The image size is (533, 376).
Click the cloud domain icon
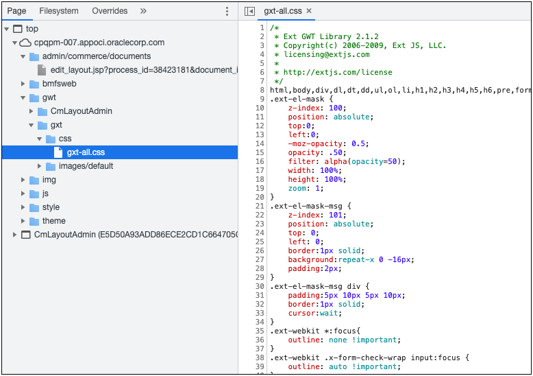click(x=25, y=43)
